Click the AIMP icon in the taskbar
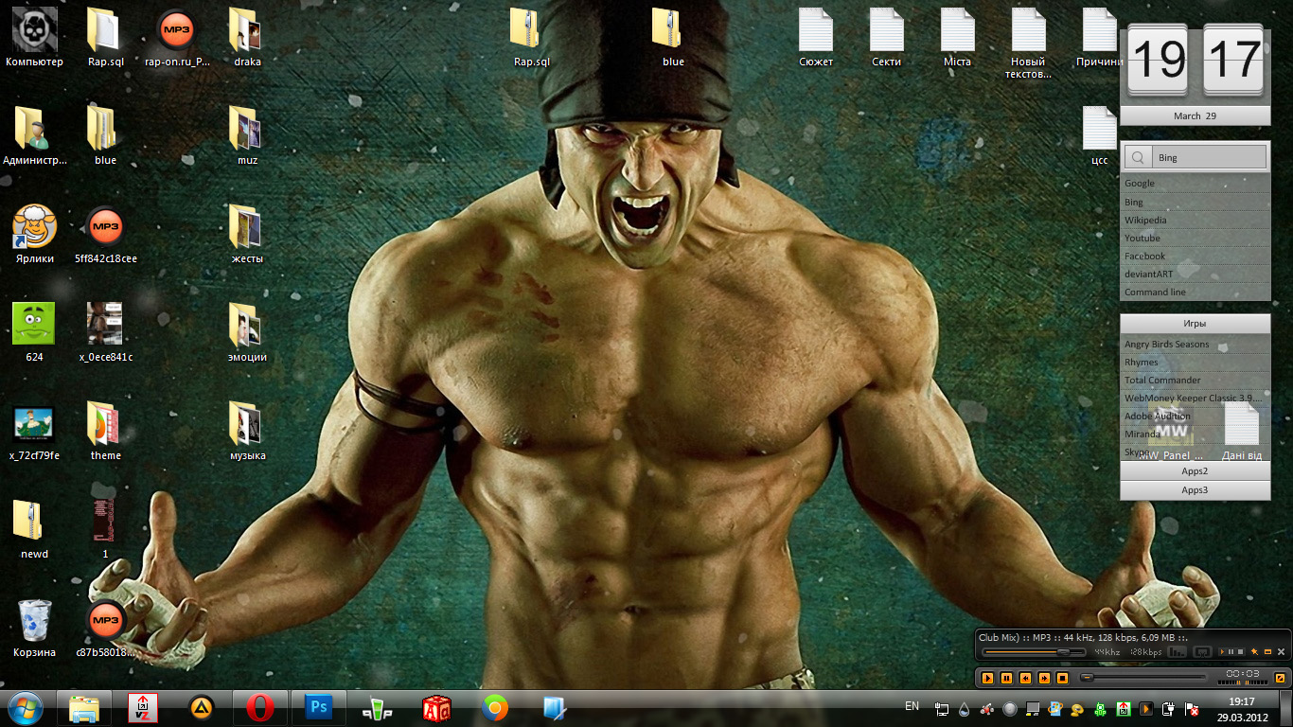1293x727 pixels. [x=201, y=707]
